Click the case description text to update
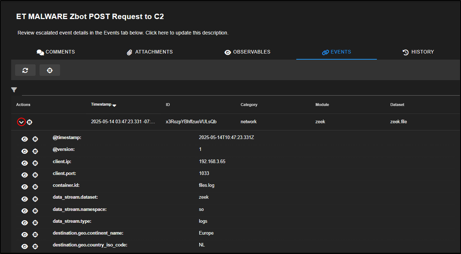The height and width of the screenshot is (254, 461). (123, 33)
